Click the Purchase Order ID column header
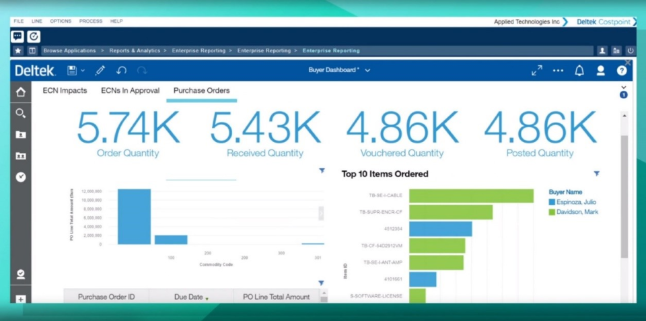The image size is (646, 321). pyautogui.click(x=106, y=297)
